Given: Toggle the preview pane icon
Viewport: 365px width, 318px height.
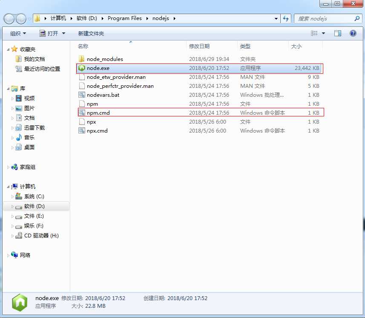Looking at the screenshot, I should click(x=338, y=33).
